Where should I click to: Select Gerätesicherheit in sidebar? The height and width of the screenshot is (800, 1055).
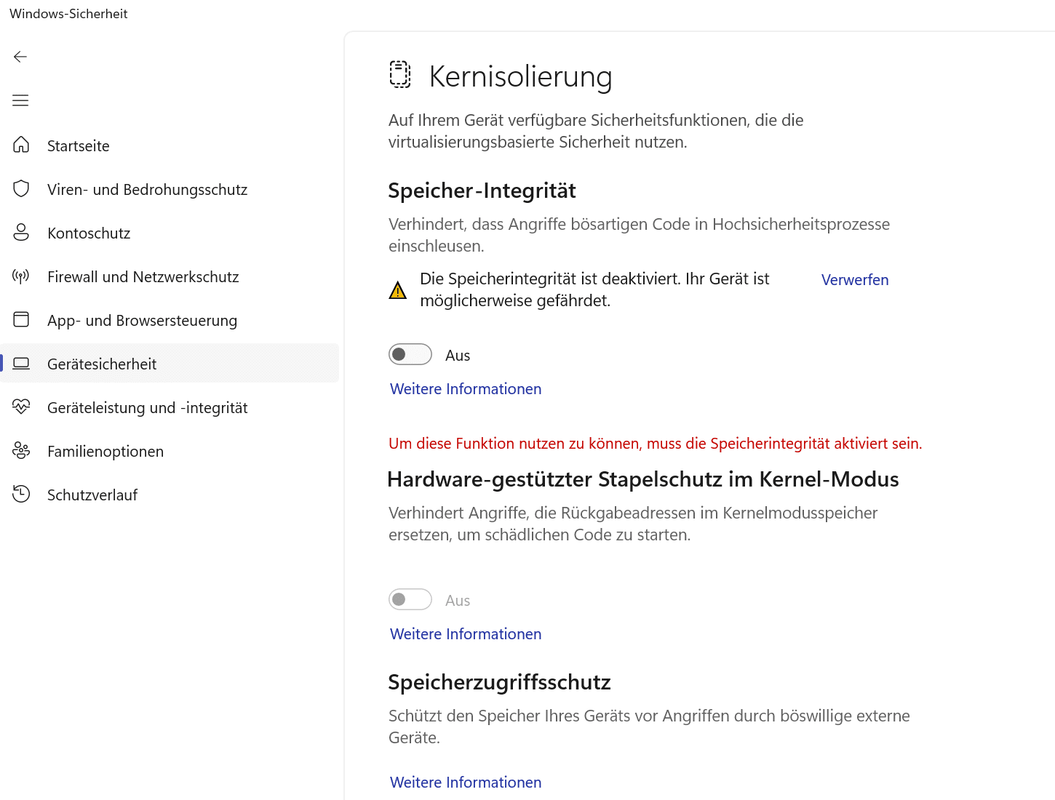point(170,364)
